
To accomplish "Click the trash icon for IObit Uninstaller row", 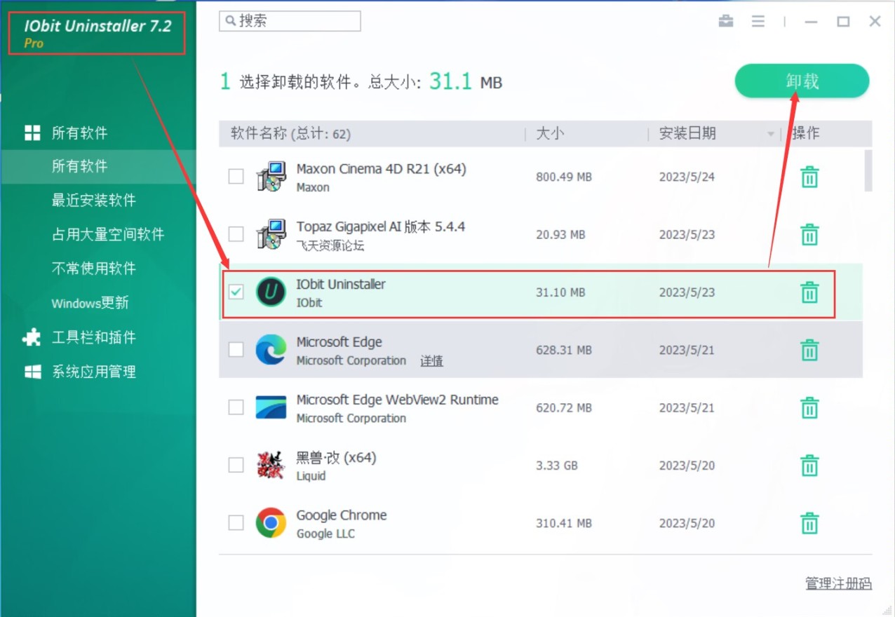I will (809, 292).
